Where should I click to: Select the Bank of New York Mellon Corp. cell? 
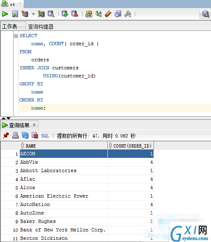[64, 230]
